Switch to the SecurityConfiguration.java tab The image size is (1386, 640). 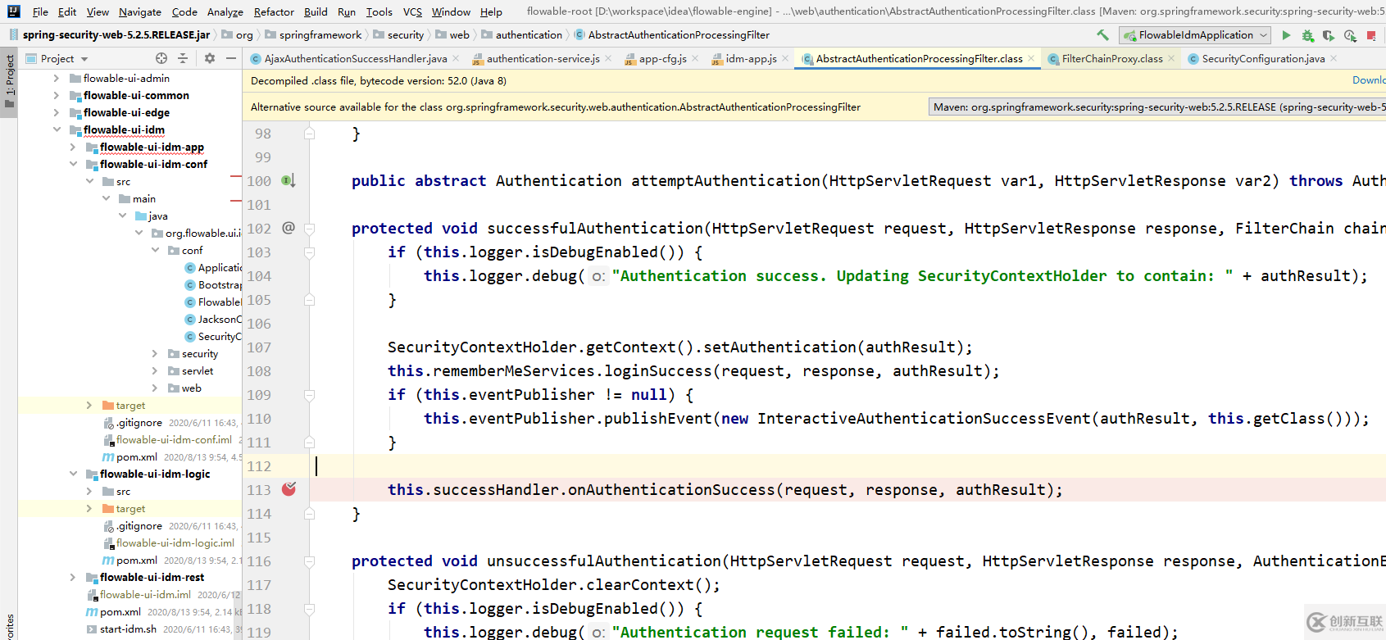(x=1263, y=58)
